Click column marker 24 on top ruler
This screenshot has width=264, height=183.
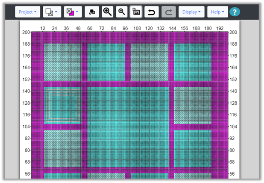pyautogui.click(x=54, y=28)
